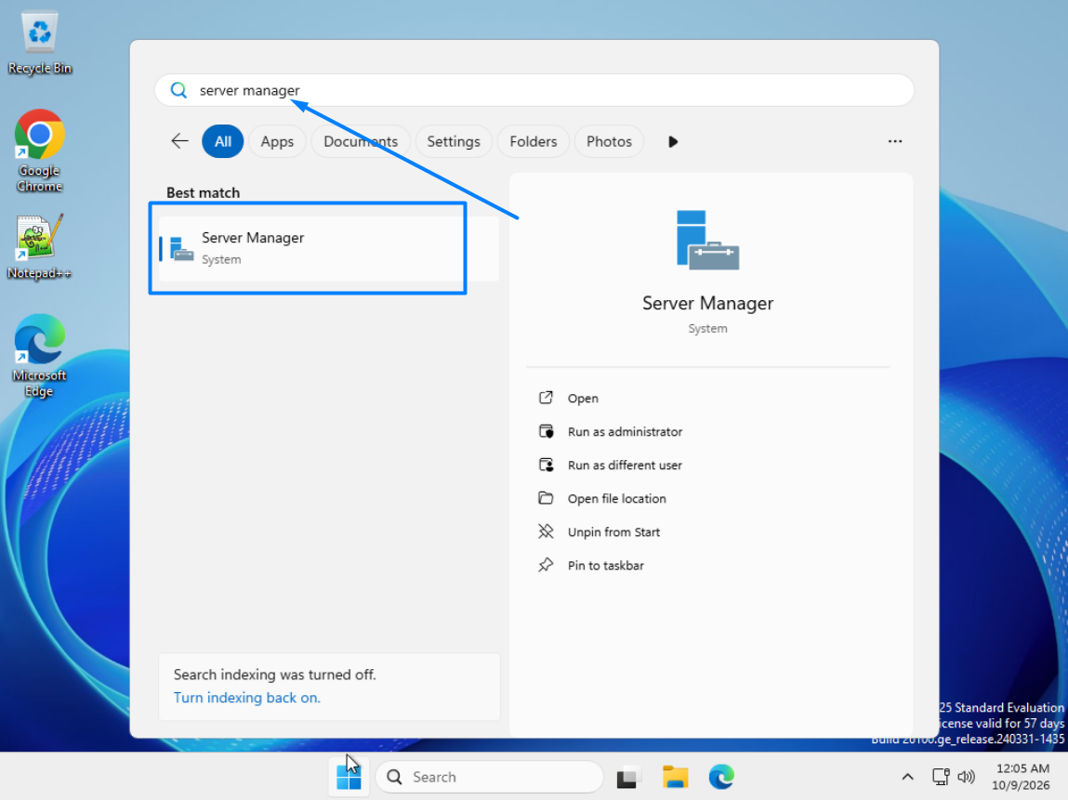This screenshot has height=800, width=1068.
Task: Open network status tray icon
Action: click(941, 777)
